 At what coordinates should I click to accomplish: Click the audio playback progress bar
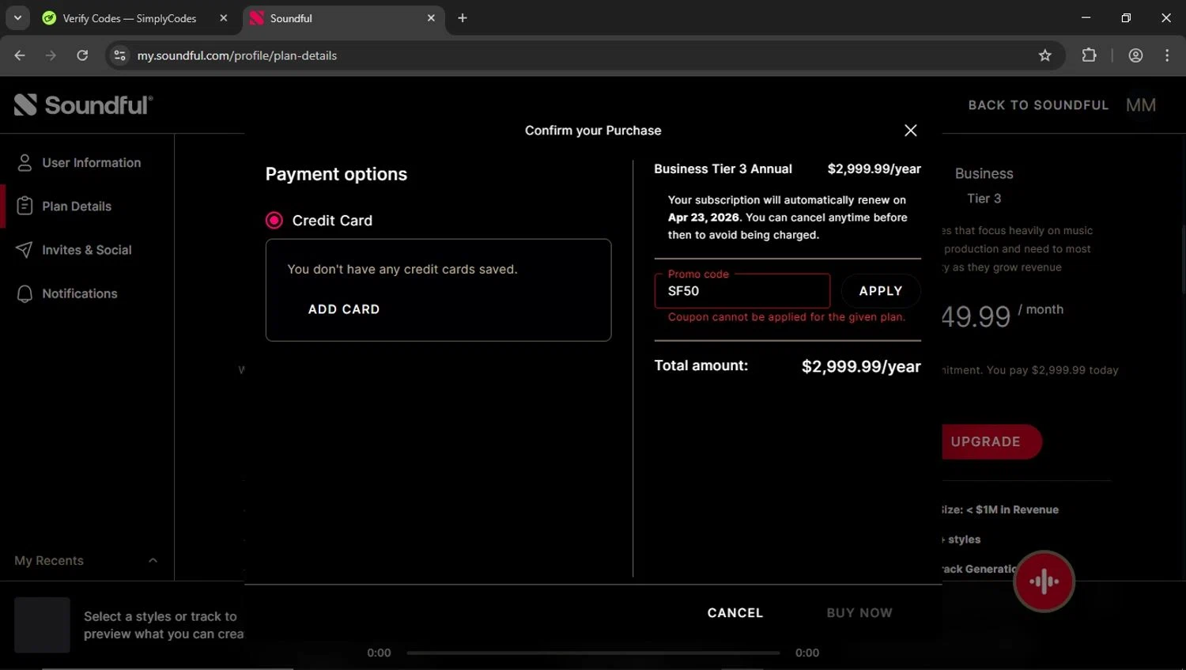pyautogui.click(x=593, y=653)
